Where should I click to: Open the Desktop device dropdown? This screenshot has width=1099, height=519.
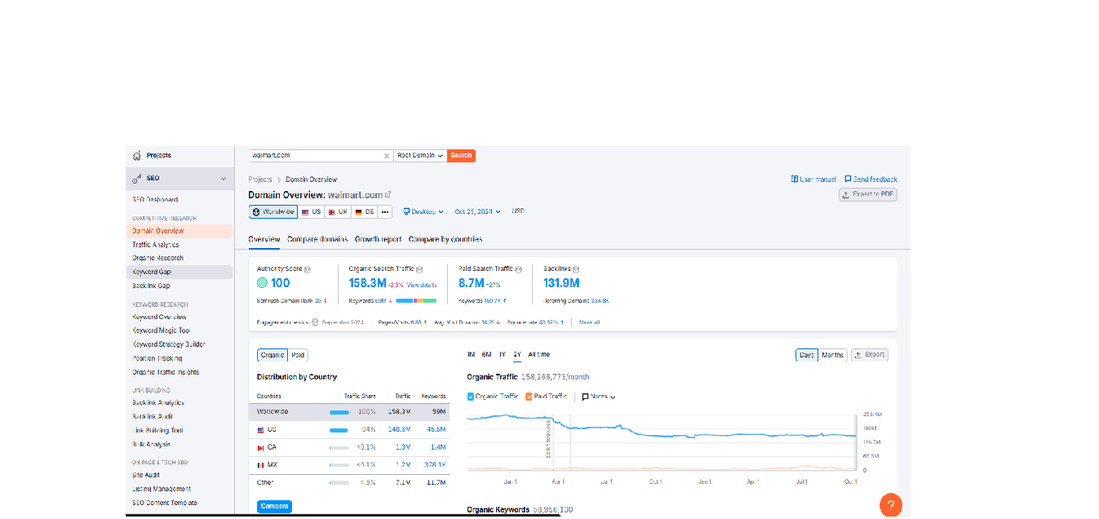coord(423,211)
